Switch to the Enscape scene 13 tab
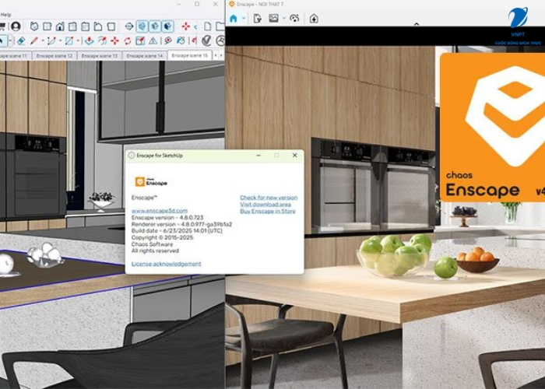Screen dimensions: 545x389 click(100, 55)
